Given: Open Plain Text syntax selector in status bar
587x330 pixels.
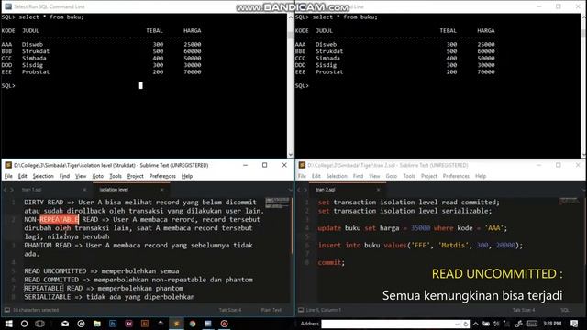Looking at the screenshot, I should point(271,310).
